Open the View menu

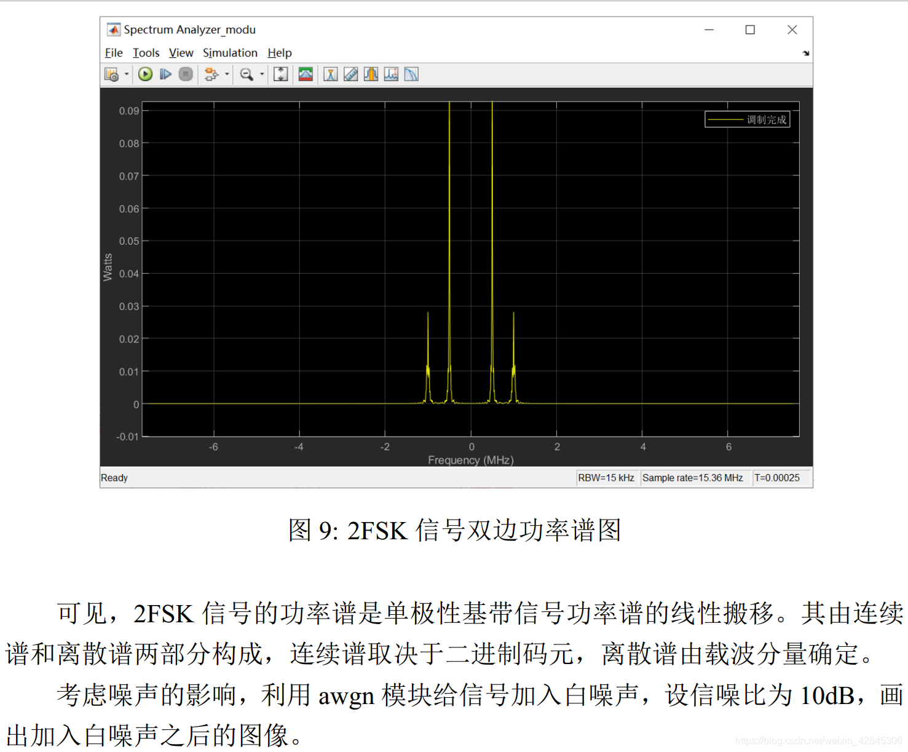point(181,53)
